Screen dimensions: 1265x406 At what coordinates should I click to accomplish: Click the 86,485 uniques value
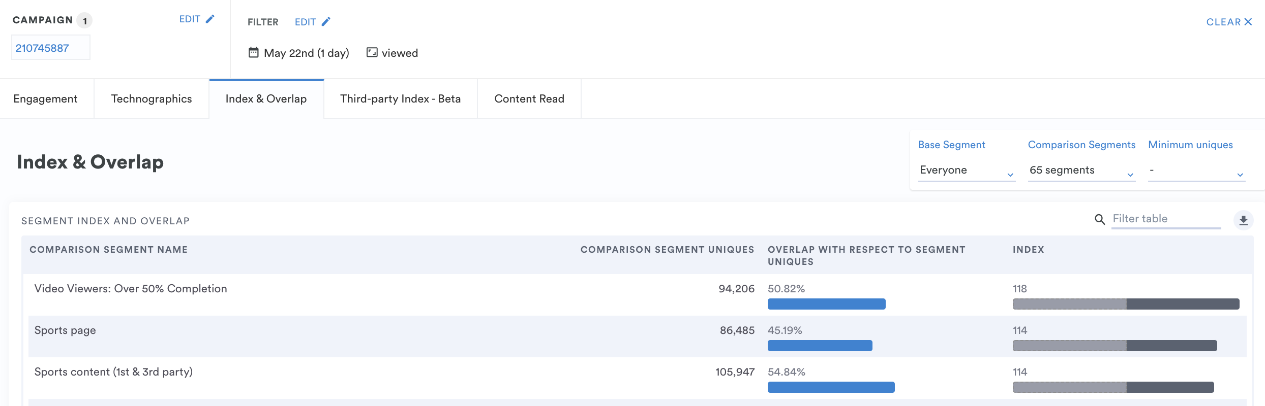tap(737, 330)
